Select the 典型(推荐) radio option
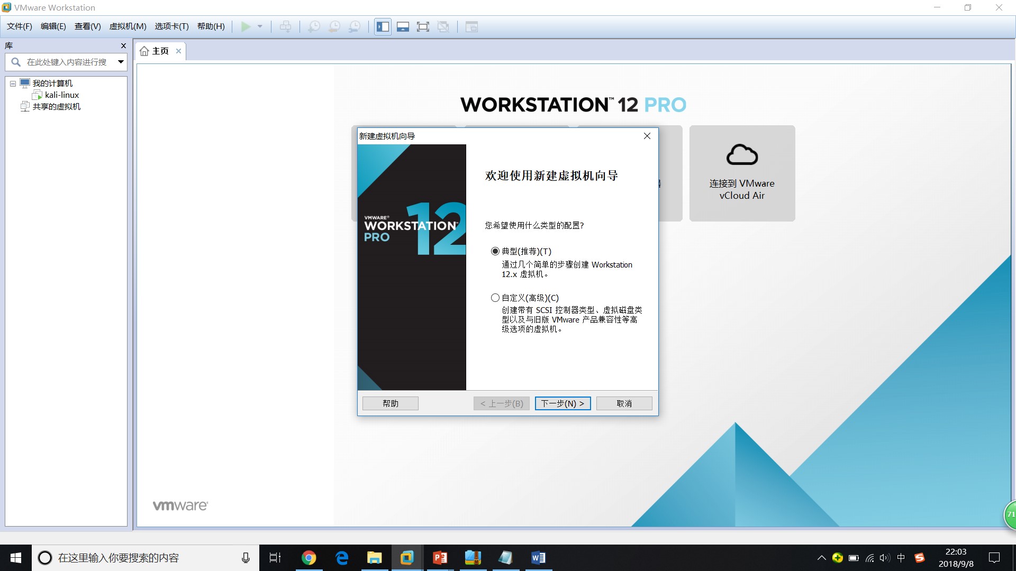 495,251
